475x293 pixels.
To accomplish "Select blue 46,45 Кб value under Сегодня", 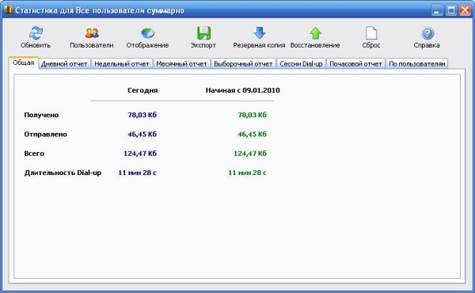I will pyautogui.click(x=142, y=135).
